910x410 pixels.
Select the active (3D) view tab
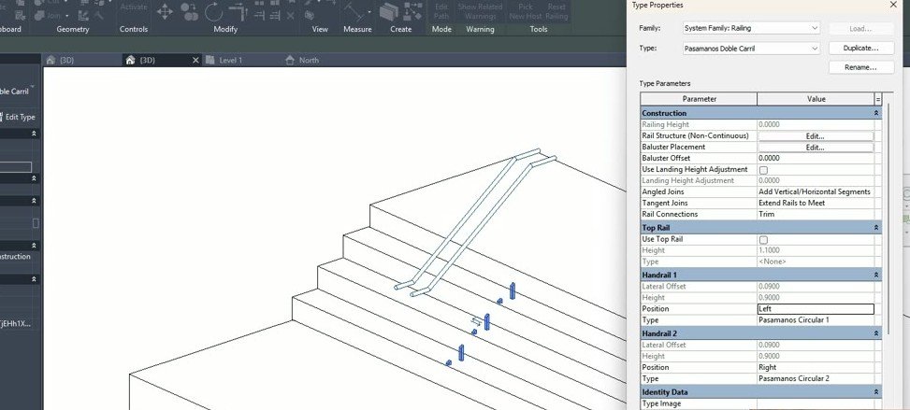pos(162,60)
